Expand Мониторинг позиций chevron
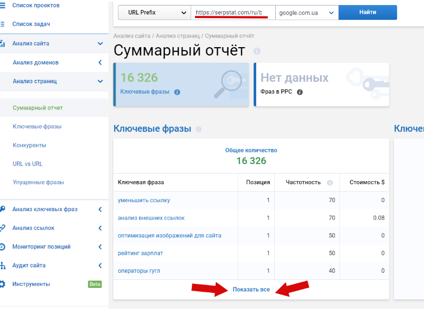The width and height of the screenshot is (424, 309). click(x=100, y=247)
